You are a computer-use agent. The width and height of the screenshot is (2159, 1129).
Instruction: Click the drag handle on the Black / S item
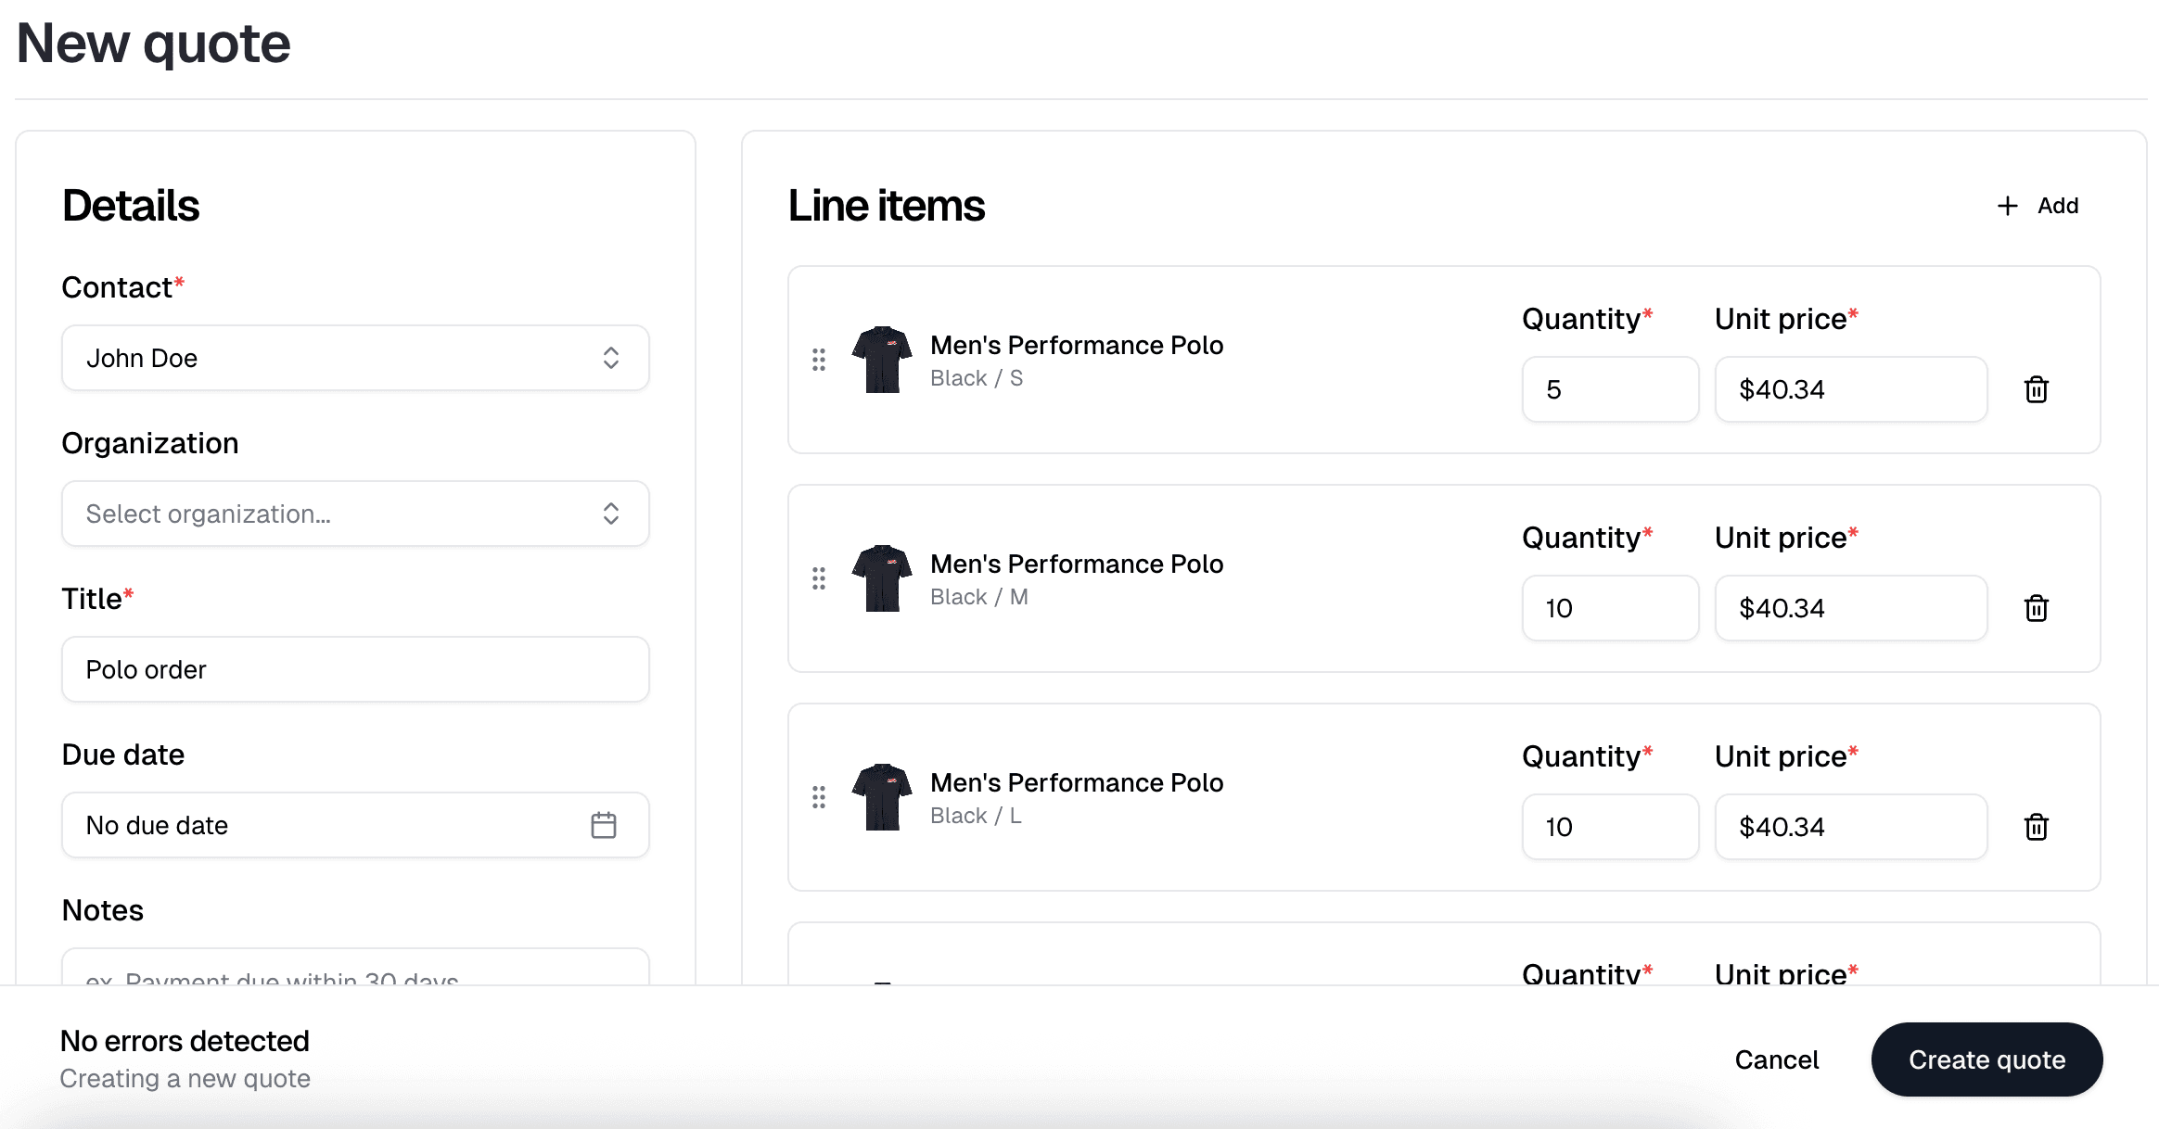(x=819, y=360)
